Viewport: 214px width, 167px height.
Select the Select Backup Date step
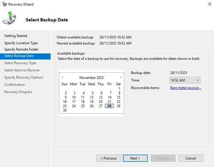tap(25, 56)
